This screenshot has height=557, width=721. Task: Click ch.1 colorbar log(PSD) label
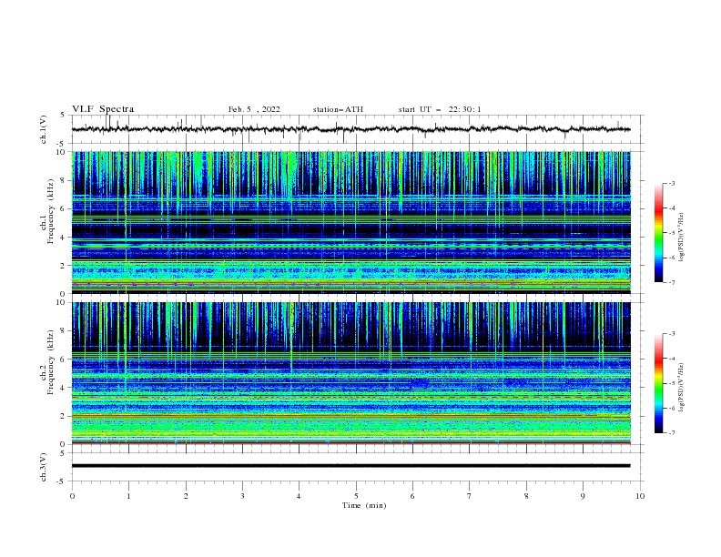pyautogui.click(x=682, y=238)
